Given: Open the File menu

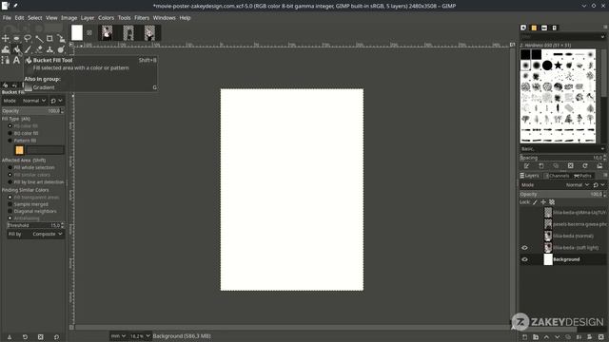Looking at the screenshot, I should 7,18.
